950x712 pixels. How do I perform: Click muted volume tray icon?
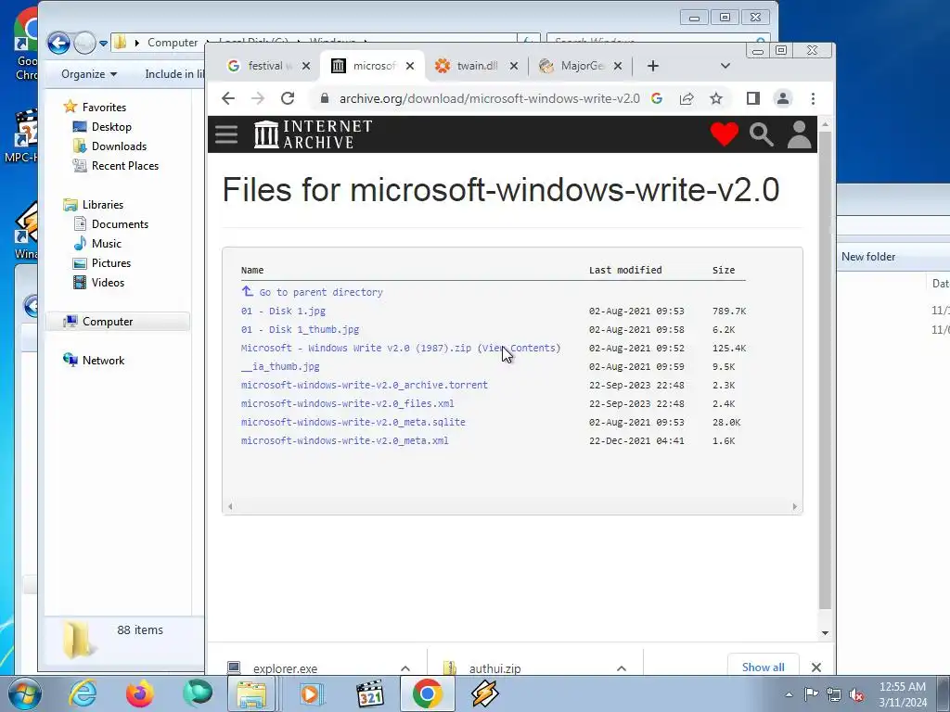pyautogui.click(x=856, y=694)
